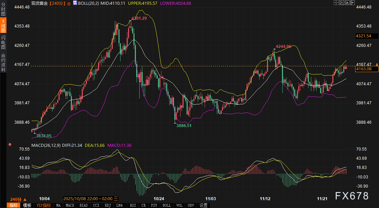
Task: Open the VIP指标 indicator list
Action: pyautogui.click(x=44, y=205)
